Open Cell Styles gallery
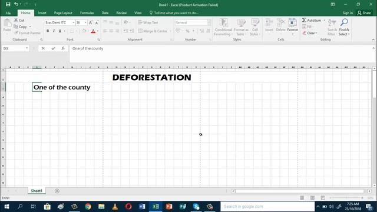 click(x=255, y=27)
